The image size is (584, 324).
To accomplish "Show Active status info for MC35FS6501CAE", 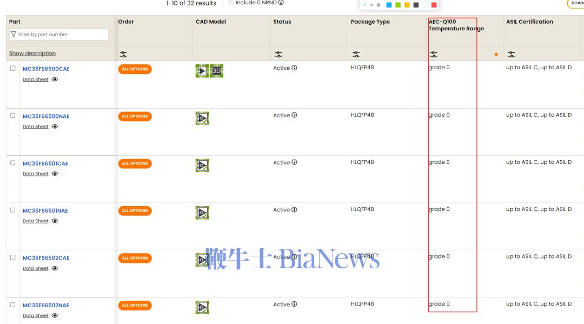I will point(294,162).
